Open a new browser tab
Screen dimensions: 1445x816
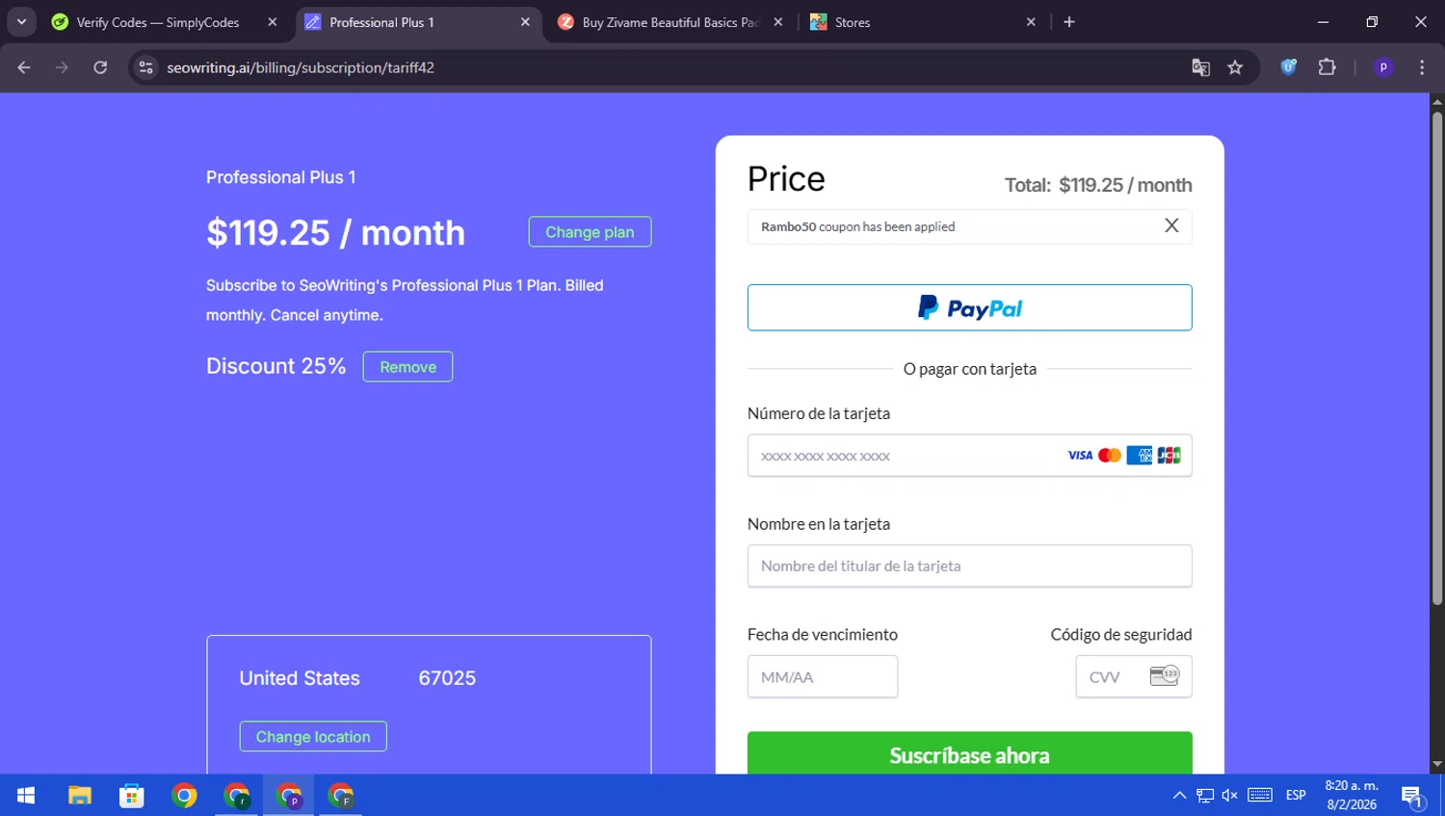(1069, 22)
